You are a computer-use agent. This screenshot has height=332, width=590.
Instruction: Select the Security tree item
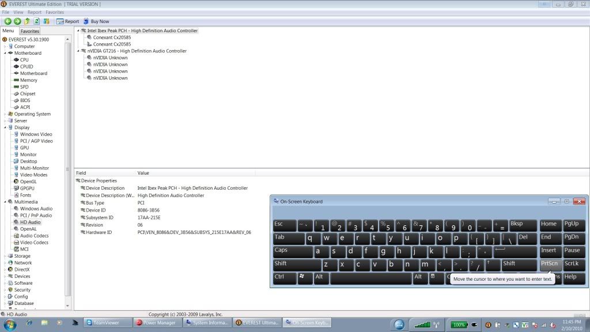coord(22,290)
